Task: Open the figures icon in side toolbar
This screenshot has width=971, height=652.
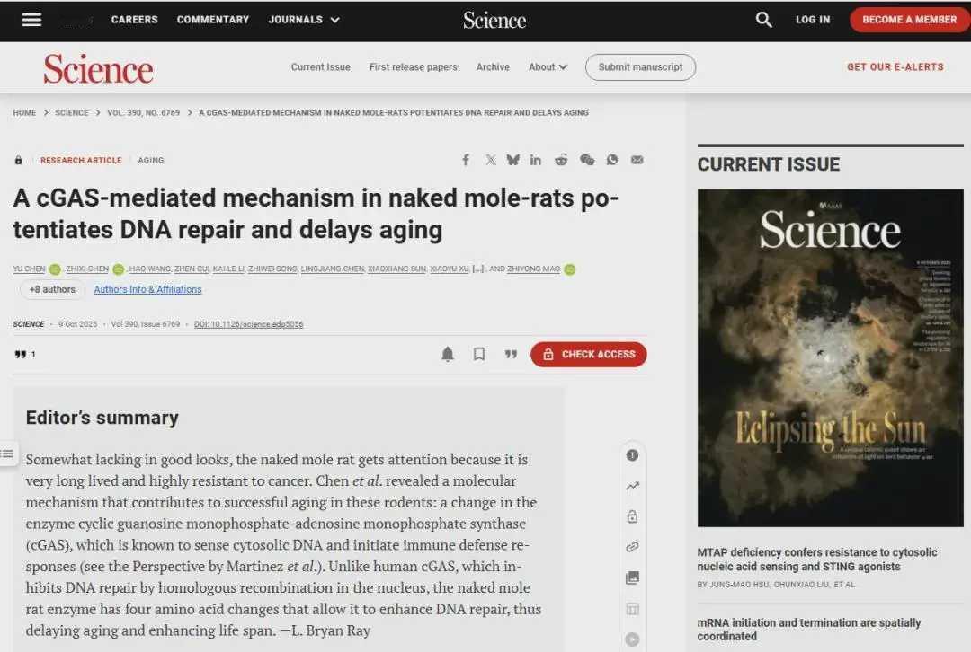Action: click(x=632, y=577)
